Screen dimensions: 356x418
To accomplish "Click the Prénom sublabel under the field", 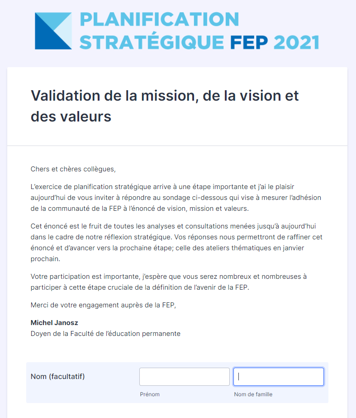I will (150, 394).
